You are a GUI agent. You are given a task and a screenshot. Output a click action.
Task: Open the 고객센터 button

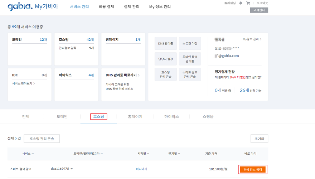pyautogui.click(x=259, y=10)
